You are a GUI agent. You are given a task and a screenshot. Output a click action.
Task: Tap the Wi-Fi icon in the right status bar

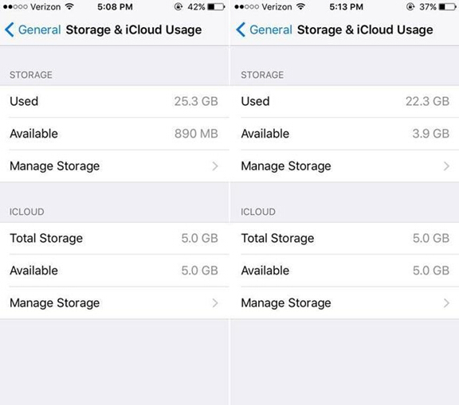[x=300, y=6]
